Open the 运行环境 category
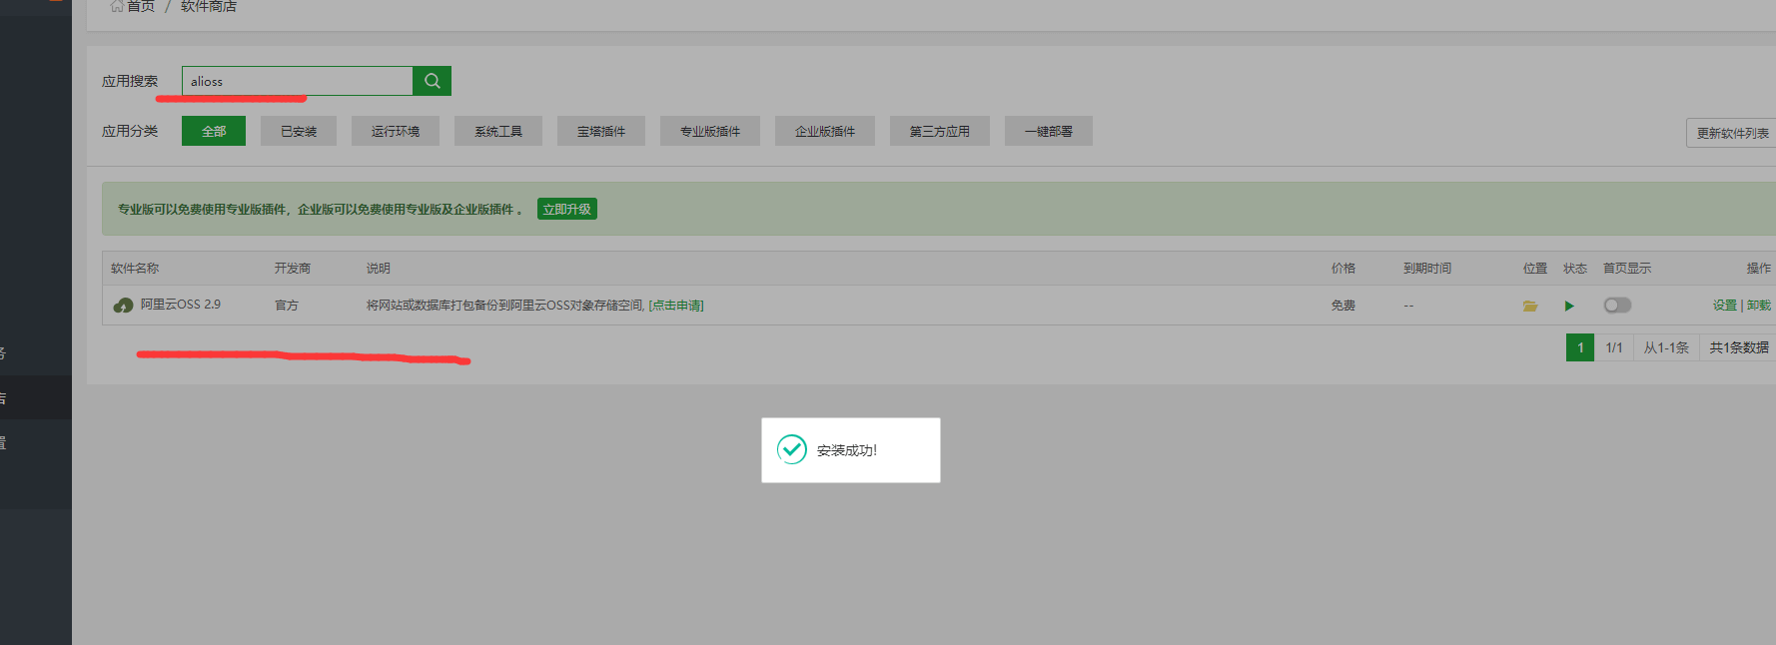Image resolution: width=1776 pixels, height=645 pixels. (395, 131)
